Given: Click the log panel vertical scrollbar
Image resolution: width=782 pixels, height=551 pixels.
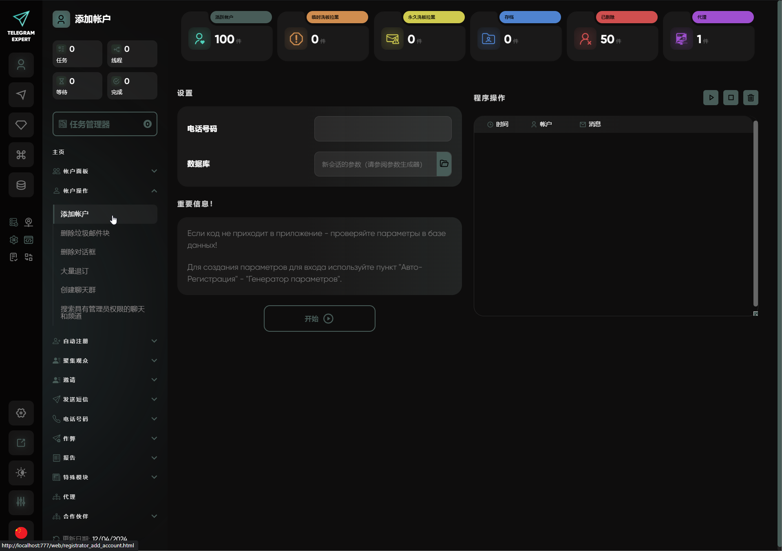Looking at the screenshot, I should click(x=755, y=213).
